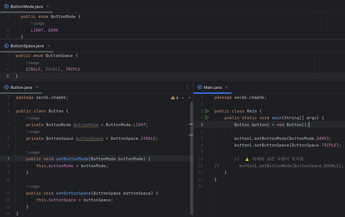The image size is (345, 217).
Task: Click the ButtonMode.java enum file icon
Action: (x=6, y=6)
